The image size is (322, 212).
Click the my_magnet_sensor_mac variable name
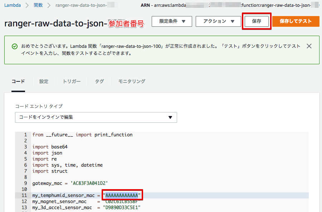pos(59,202)
